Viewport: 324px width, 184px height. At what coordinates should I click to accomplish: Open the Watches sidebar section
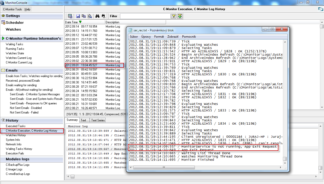tap(13, 30)
